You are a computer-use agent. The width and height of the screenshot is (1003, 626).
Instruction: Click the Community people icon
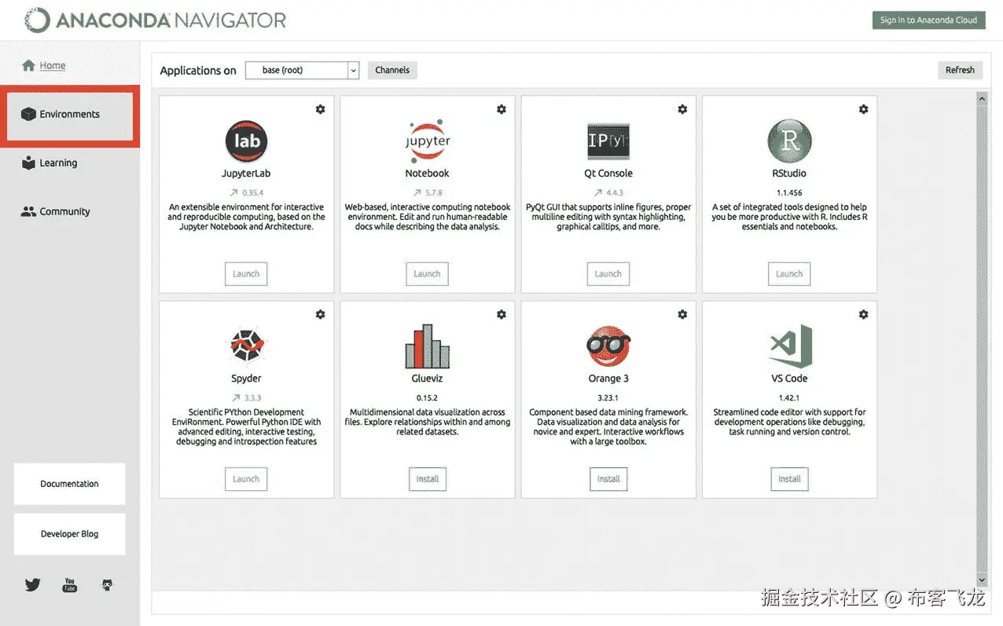click(28, 211)
